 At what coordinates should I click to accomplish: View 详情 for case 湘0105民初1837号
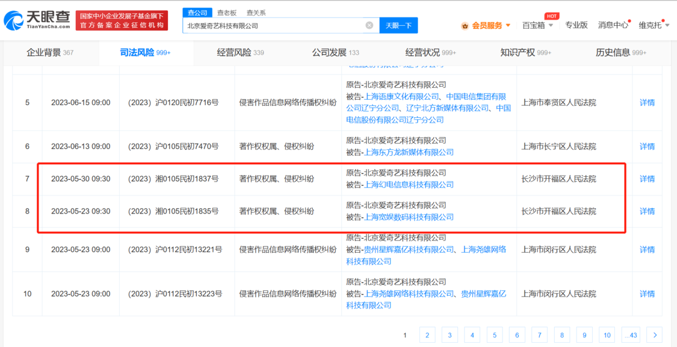coord(647,179)
